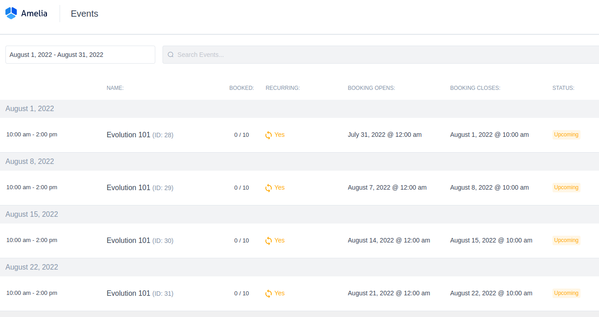Select Evolution 101 event with ID 28
599x317 pixels.
[x=127, y=134]
